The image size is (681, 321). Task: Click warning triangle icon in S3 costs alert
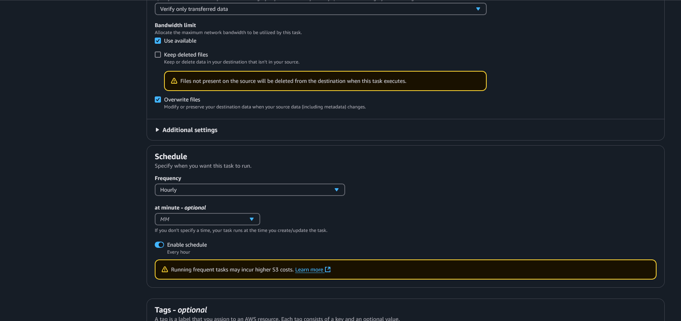click(165, 270)
